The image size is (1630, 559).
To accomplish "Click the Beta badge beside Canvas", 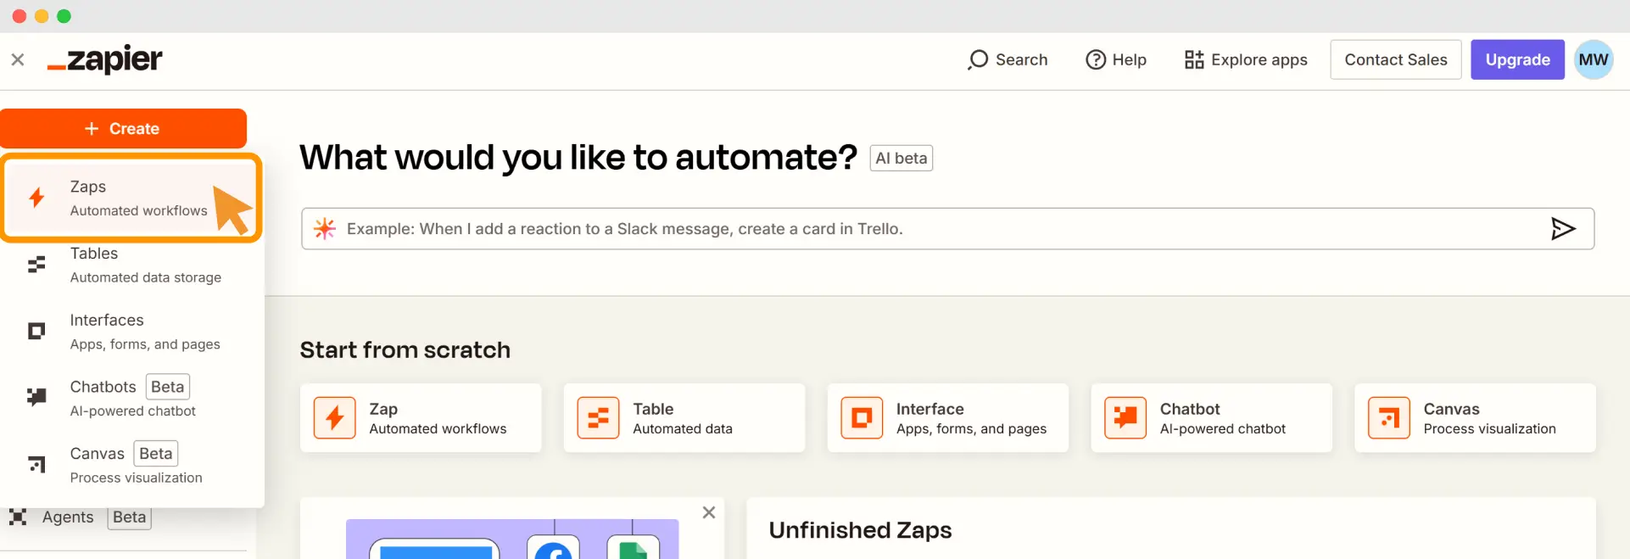I will tap(156, 453).
